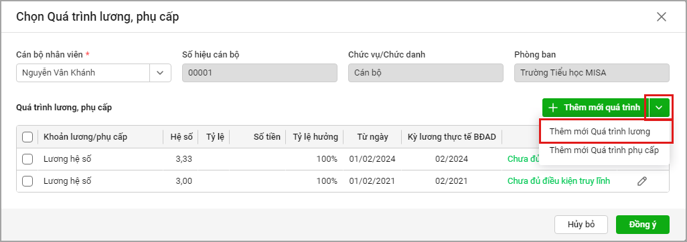Click the Từ ngày column header
The height and width of the screenshot is (242, 687).
[372, 137]
